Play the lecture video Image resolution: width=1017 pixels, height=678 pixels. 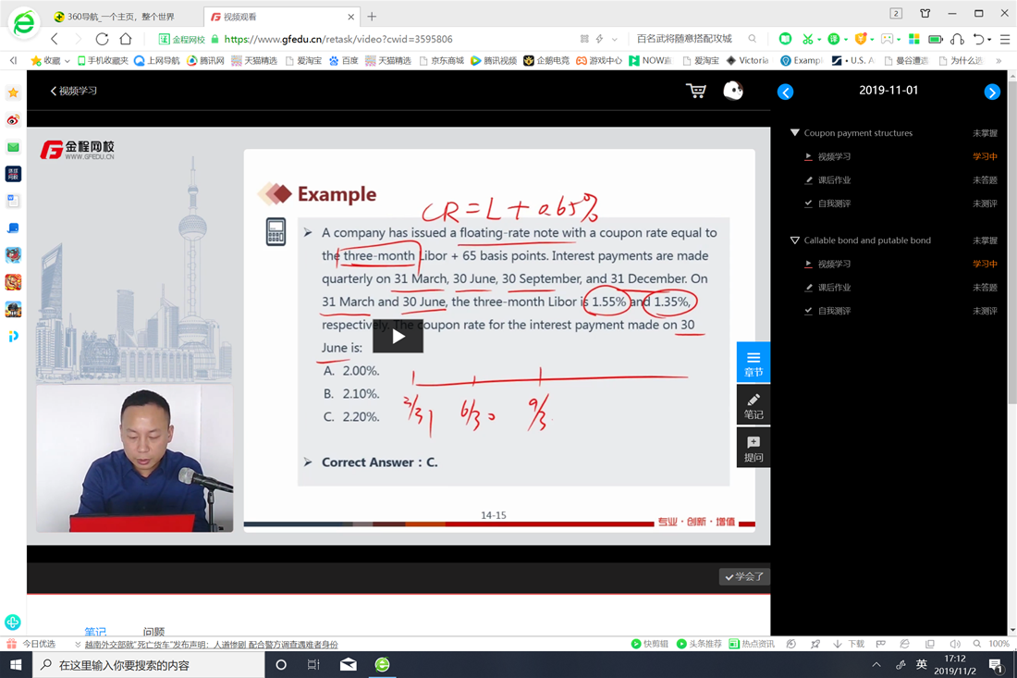pyautogui.click(x=398, y=337)
